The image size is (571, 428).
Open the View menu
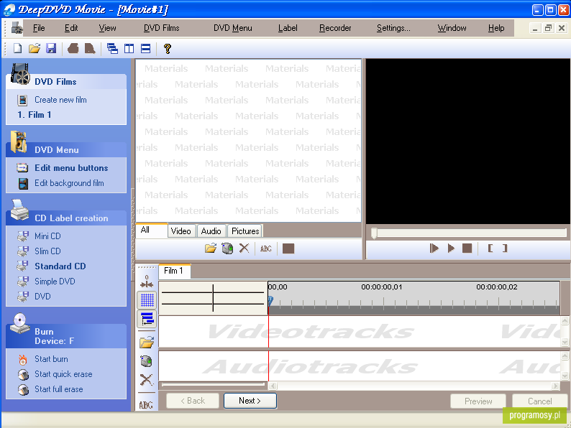click(107, 28)
